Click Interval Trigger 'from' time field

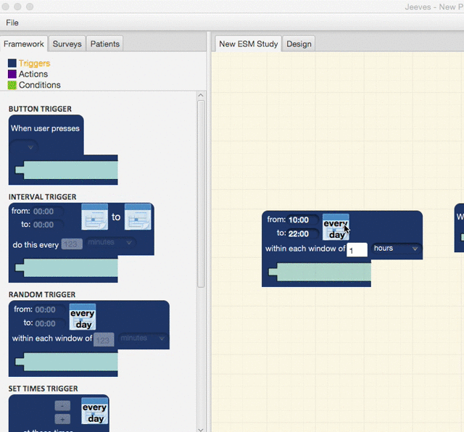point(47,211)
